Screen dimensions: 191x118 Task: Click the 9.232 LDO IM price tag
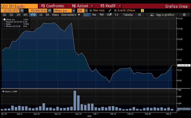(184, 65)
